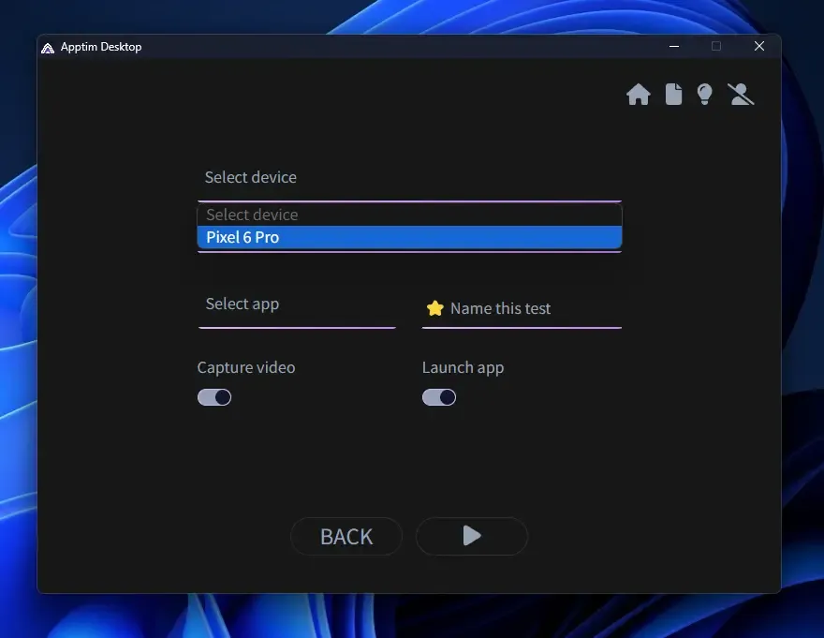This screenshot has width=824, height=638.
Task: Toggle the Launch app switch
Action: [x=439, y=397]
